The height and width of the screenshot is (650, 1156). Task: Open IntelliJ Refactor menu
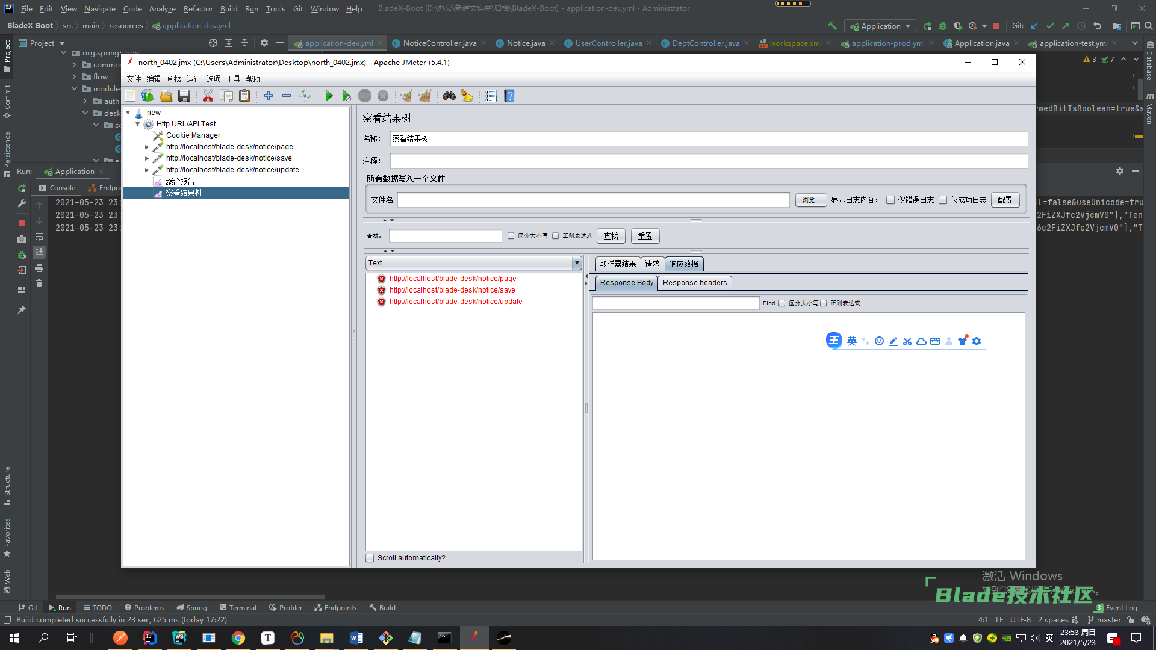(198, 8)
